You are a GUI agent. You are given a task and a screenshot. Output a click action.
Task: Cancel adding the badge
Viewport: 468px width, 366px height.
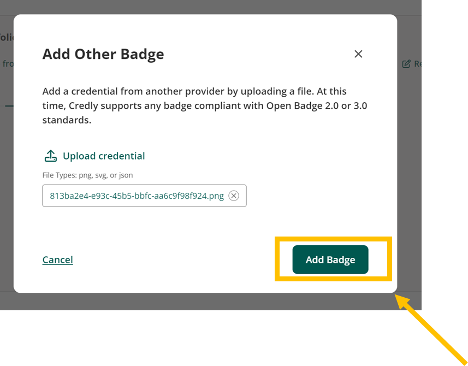click(x=57, y=259)
